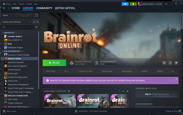Collapse the UNCATEGORIZED category
The image size is (183, 115).
click(x=3, y=51)
